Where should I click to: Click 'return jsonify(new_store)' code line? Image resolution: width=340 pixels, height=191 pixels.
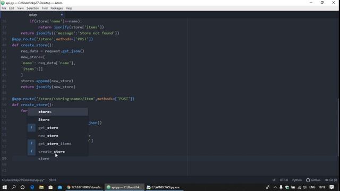(x=48, y=87)
